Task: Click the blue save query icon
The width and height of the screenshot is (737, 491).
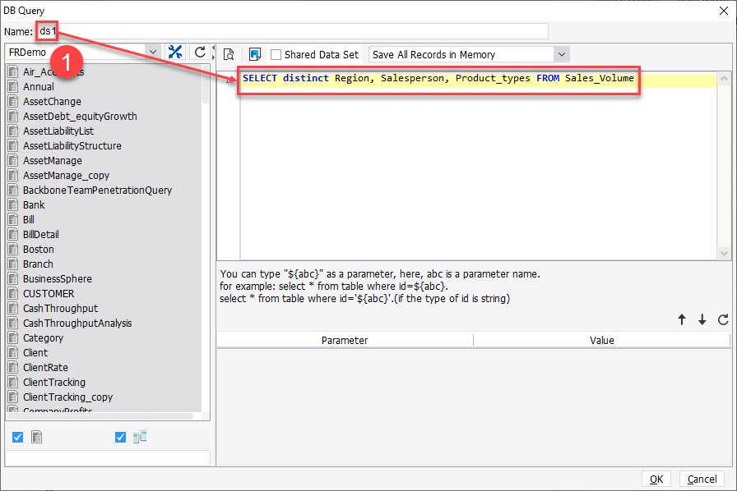Action: click(x=256, y=53)
